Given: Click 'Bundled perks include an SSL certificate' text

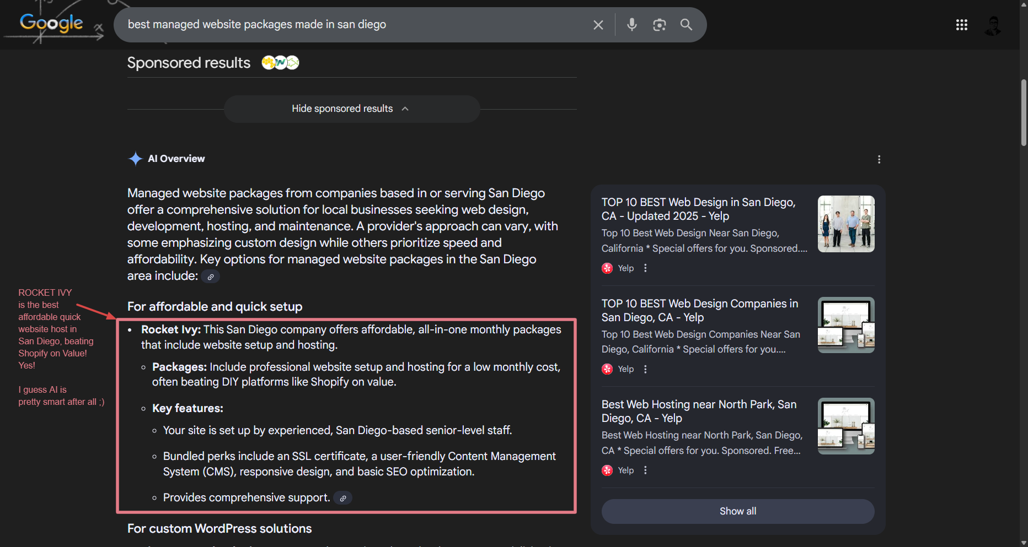Looking at the screenshot, I should 265,456.
